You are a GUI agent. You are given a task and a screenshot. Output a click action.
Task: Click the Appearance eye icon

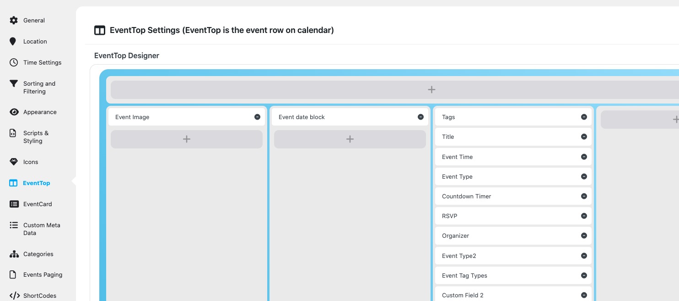point(14,112)
